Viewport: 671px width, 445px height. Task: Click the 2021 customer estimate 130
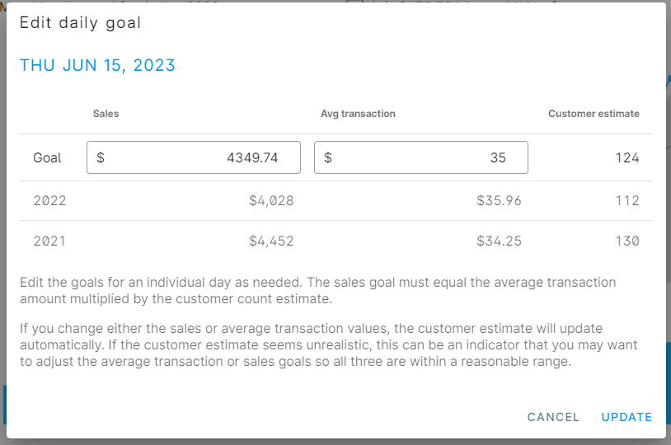pyautogui.click(x=626, y=241)
